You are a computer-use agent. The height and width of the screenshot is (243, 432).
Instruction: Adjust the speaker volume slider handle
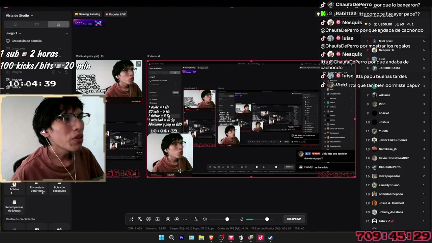pos(227,219)
